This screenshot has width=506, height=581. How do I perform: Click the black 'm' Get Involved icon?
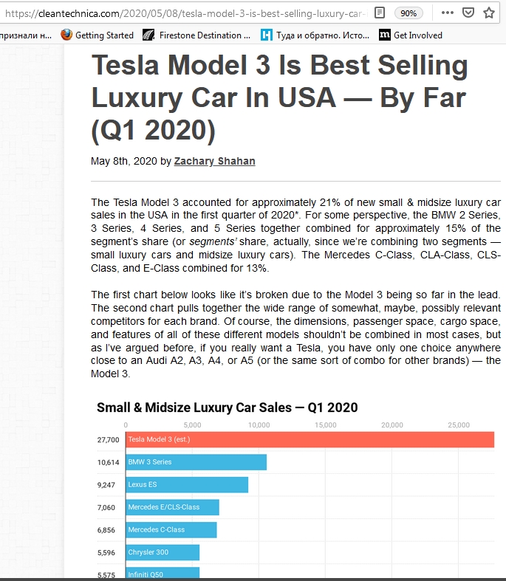point(384,35)
